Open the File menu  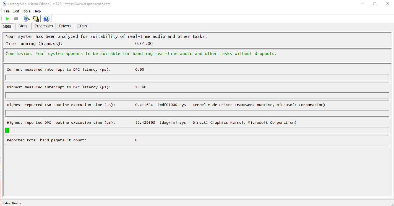coord(7,11)
